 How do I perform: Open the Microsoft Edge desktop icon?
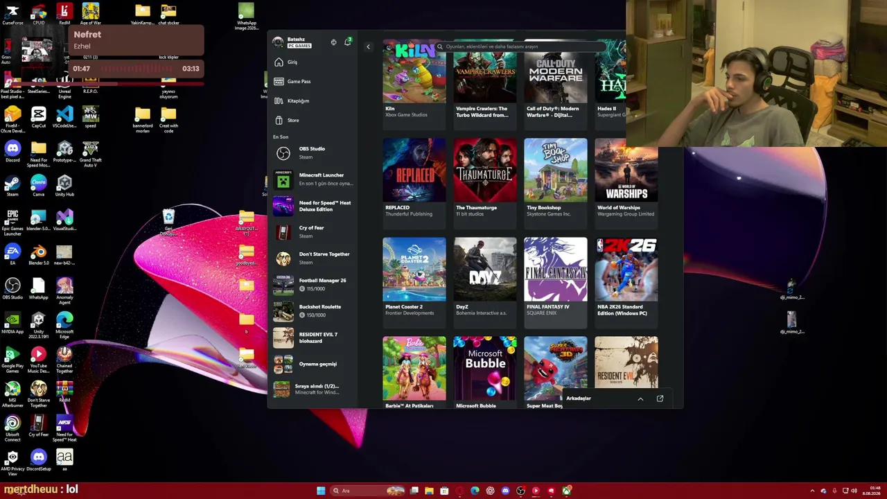point(64,325)
